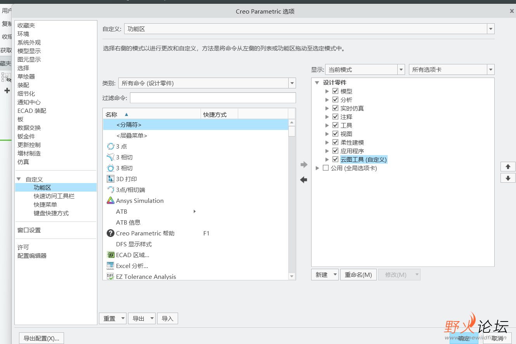The width and height of the screenshot is (516, 344).
Task: Click the 导入 button
Action: pos(168,318)
